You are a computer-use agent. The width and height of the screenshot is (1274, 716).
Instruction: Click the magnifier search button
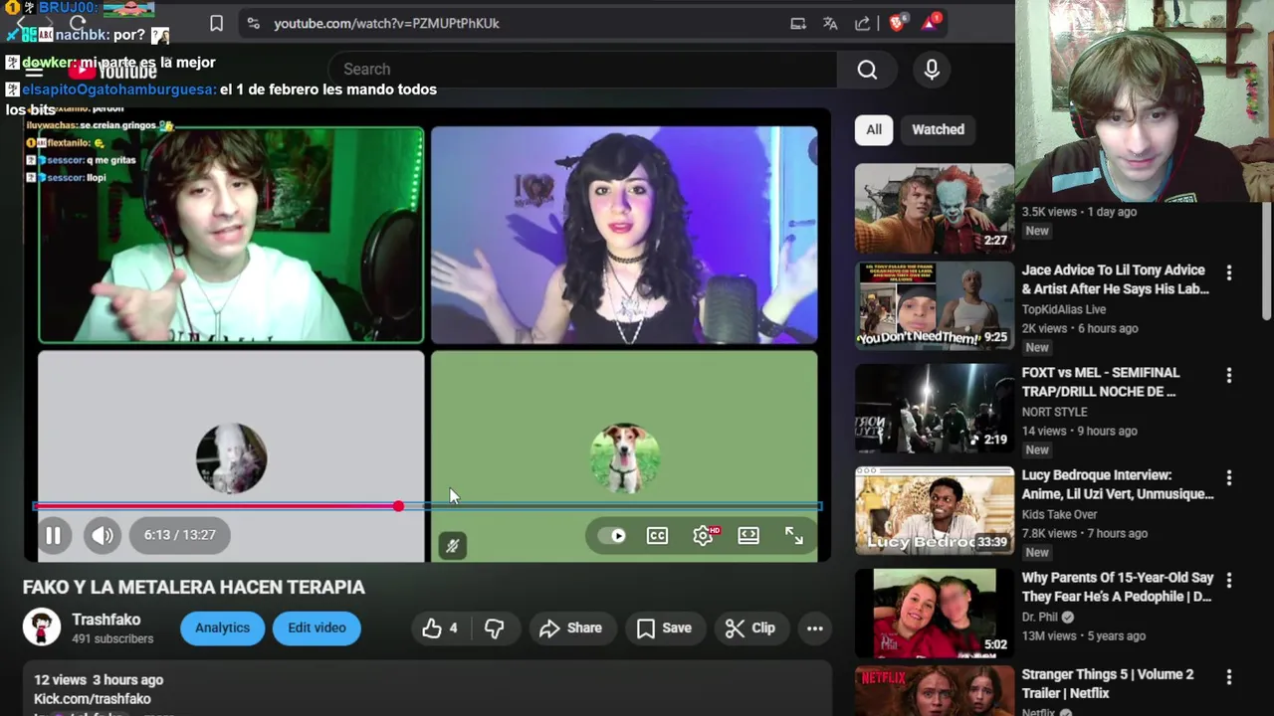click(x=868, y=69)
